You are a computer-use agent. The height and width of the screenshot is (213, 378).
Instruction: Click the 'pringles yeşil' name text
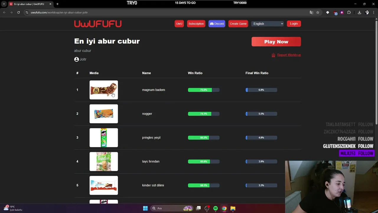point(151,138)
